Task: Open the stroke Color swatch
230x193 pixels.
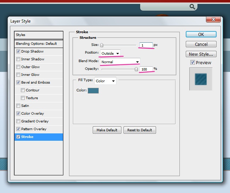Action: pos(93,91)
